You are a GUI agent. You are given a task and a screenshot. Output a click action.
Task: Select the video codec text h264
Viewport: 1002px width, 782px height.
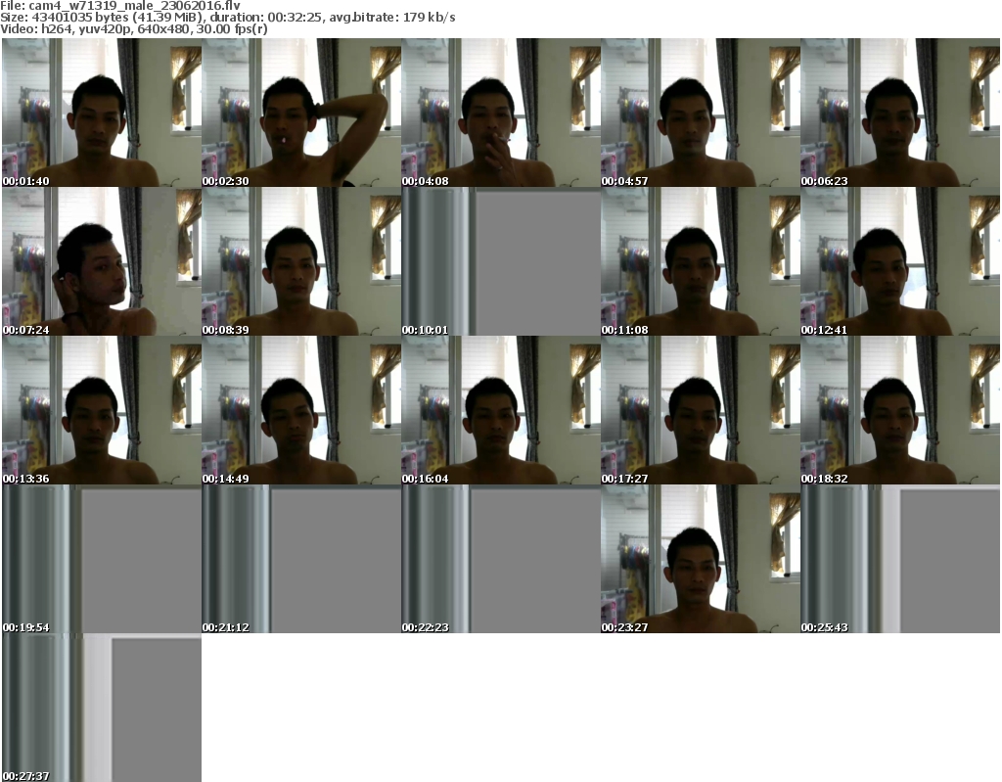[55, 28]
